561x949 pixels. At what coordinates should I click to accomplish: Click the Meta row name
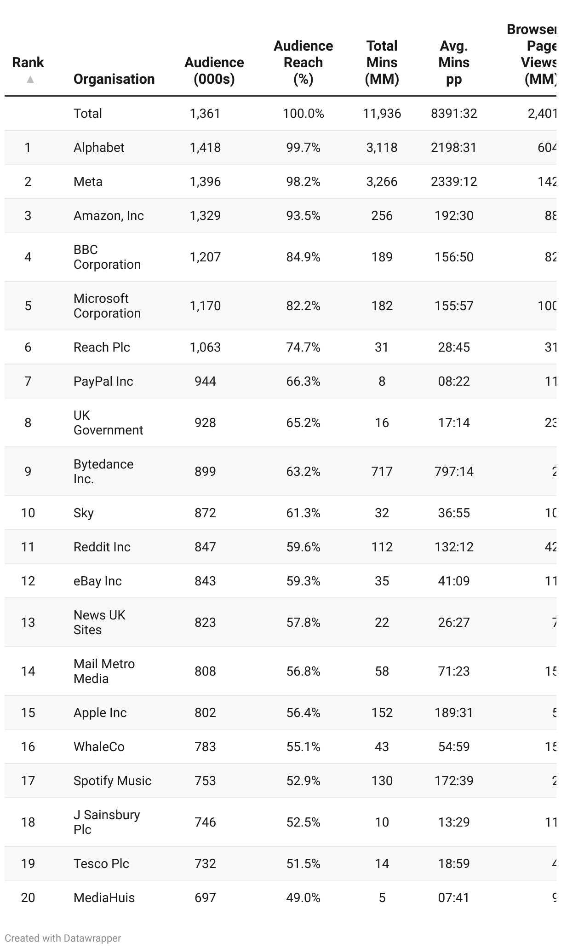(88, 181)
